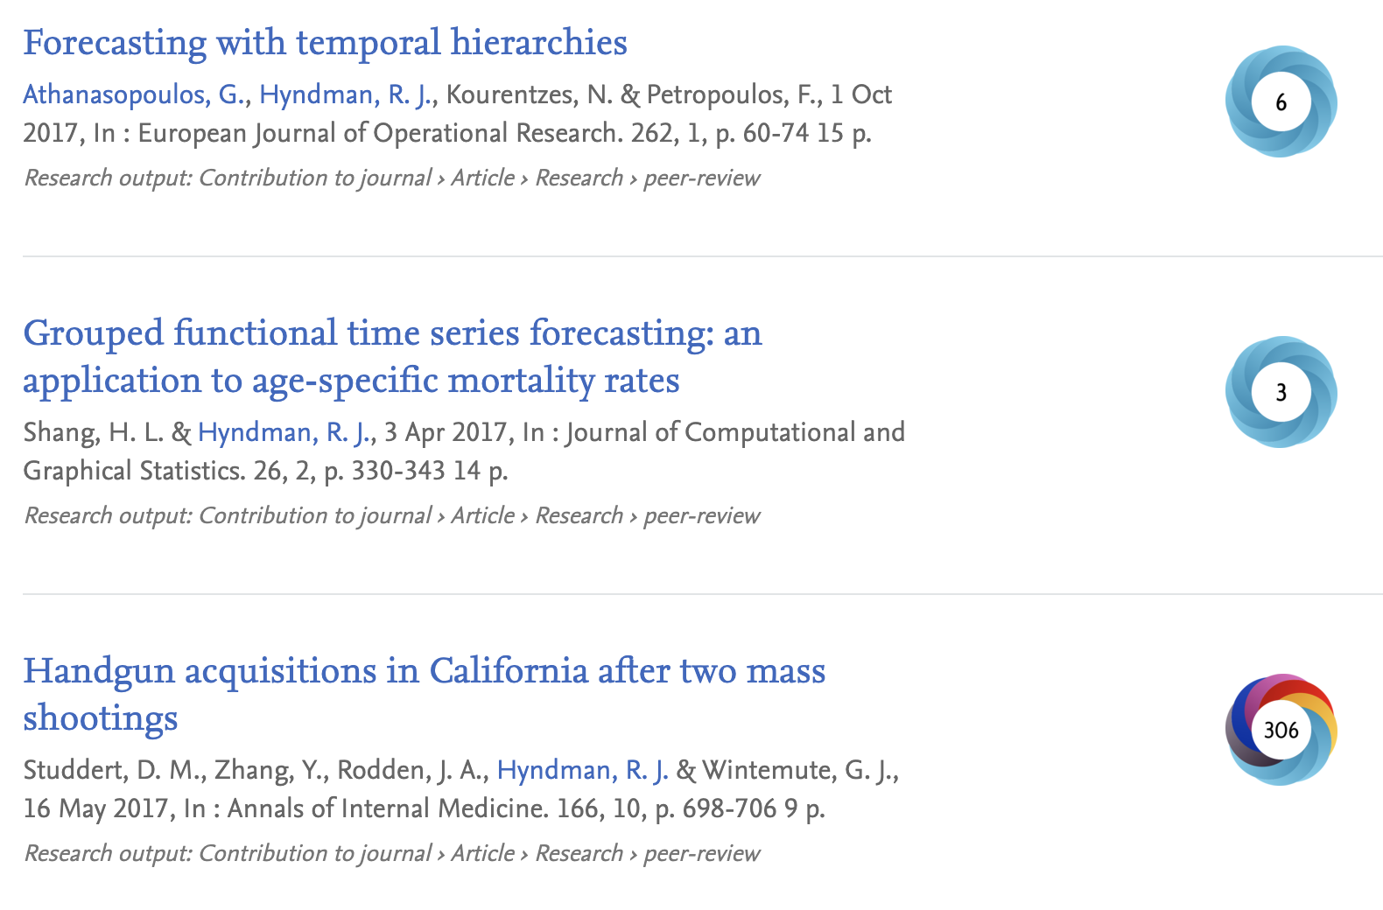Open the colorful Altmetric badge scoring 306
Image resolution: width=1383 pixels, height=910 pixels.
point(1281,730)
